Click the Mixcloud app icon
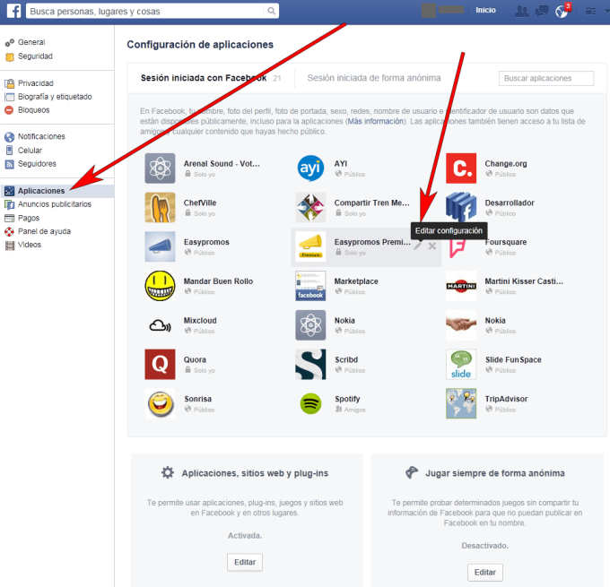 (x=160, y=325)
